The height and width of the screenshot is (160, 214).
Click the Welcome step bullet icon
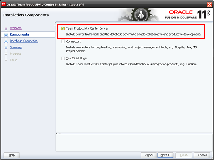(6, 28)
